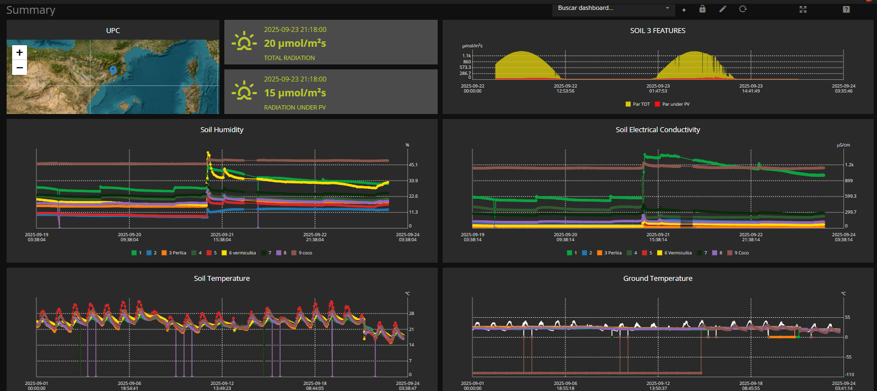Enter fullscreen using the expand icon
This screenshot has width=877, height=391.
tap(803, 9)
